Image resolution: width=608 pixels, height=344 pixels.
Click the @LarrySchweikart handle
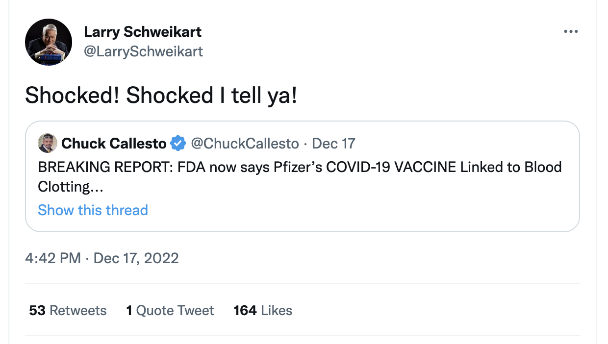(143, 51)
